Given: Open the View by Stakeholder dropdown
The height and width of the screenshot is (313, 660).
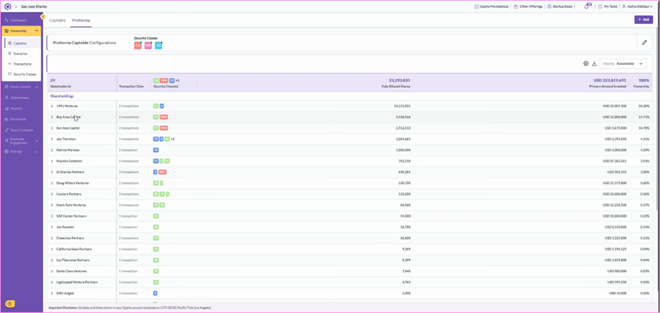Looking at the screenshot, I should coord(623,63).
